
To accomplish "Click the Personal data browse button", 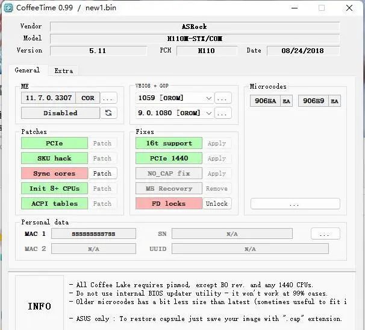I will coord(325,233).
